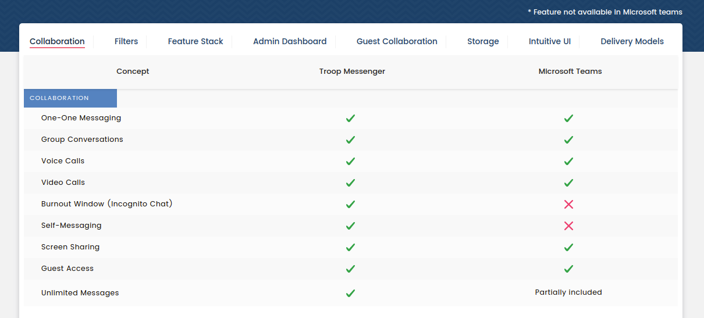Click Troop Messenger checkmark for One-One Messaging
The width and height of the screenshot is (704, 318).
click(350, 118)
